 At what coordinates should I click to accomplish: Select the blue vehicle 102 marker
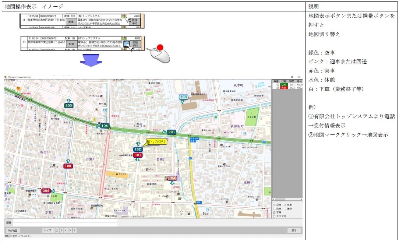138,150
